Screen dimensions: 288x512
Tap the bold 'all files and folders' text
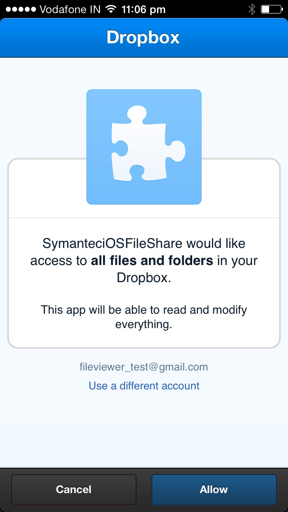click(x=152, y=261)
